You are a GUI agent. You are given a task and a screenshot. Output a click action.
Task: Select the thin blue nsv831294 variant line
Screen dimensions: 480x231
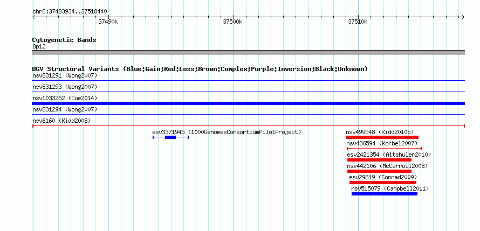click(248, 115)
